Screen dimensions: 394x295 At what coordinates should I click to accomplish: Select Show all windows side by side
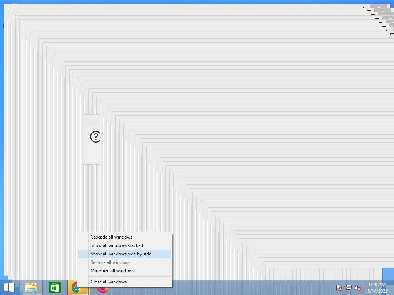[x=125, y=254]
